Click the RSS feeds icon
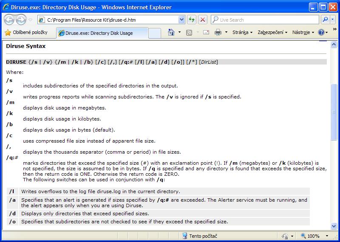This screenshot has width=340, height=242. coord(189,33)
